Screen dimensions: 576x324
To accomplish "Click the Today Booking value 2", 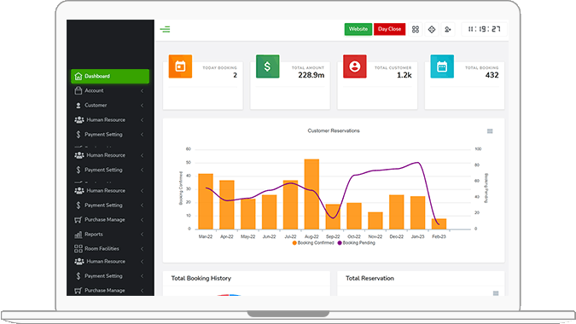I will pyautogui.click(x=236, y=75).
